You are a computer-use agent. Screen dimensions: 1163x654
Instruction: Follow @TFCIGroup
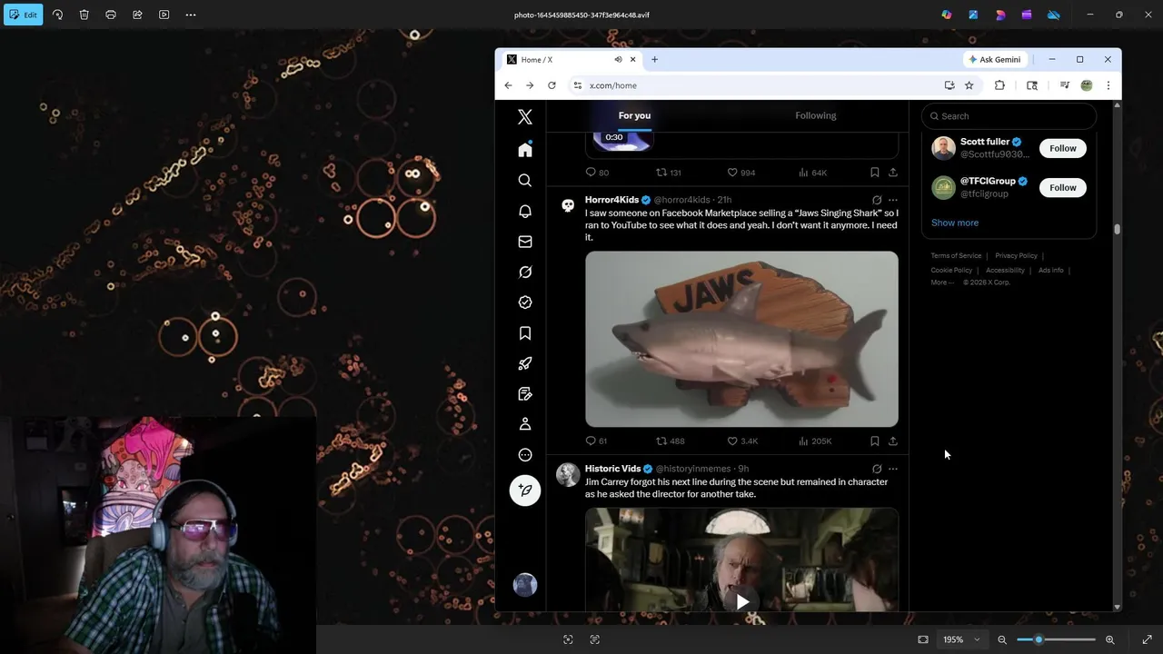[x=1062, y=187]
